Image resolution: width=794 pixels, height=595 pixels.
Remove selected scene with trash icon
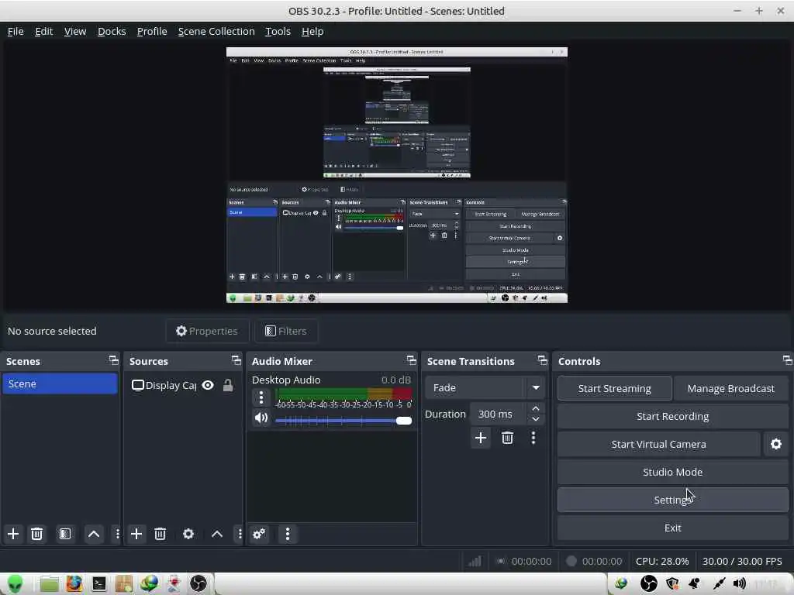pyautogui.click(x=36, y=534)
